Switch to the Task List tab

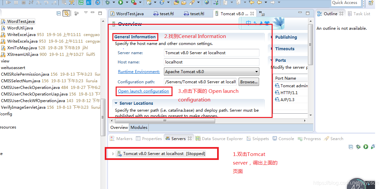click(359, 14)
